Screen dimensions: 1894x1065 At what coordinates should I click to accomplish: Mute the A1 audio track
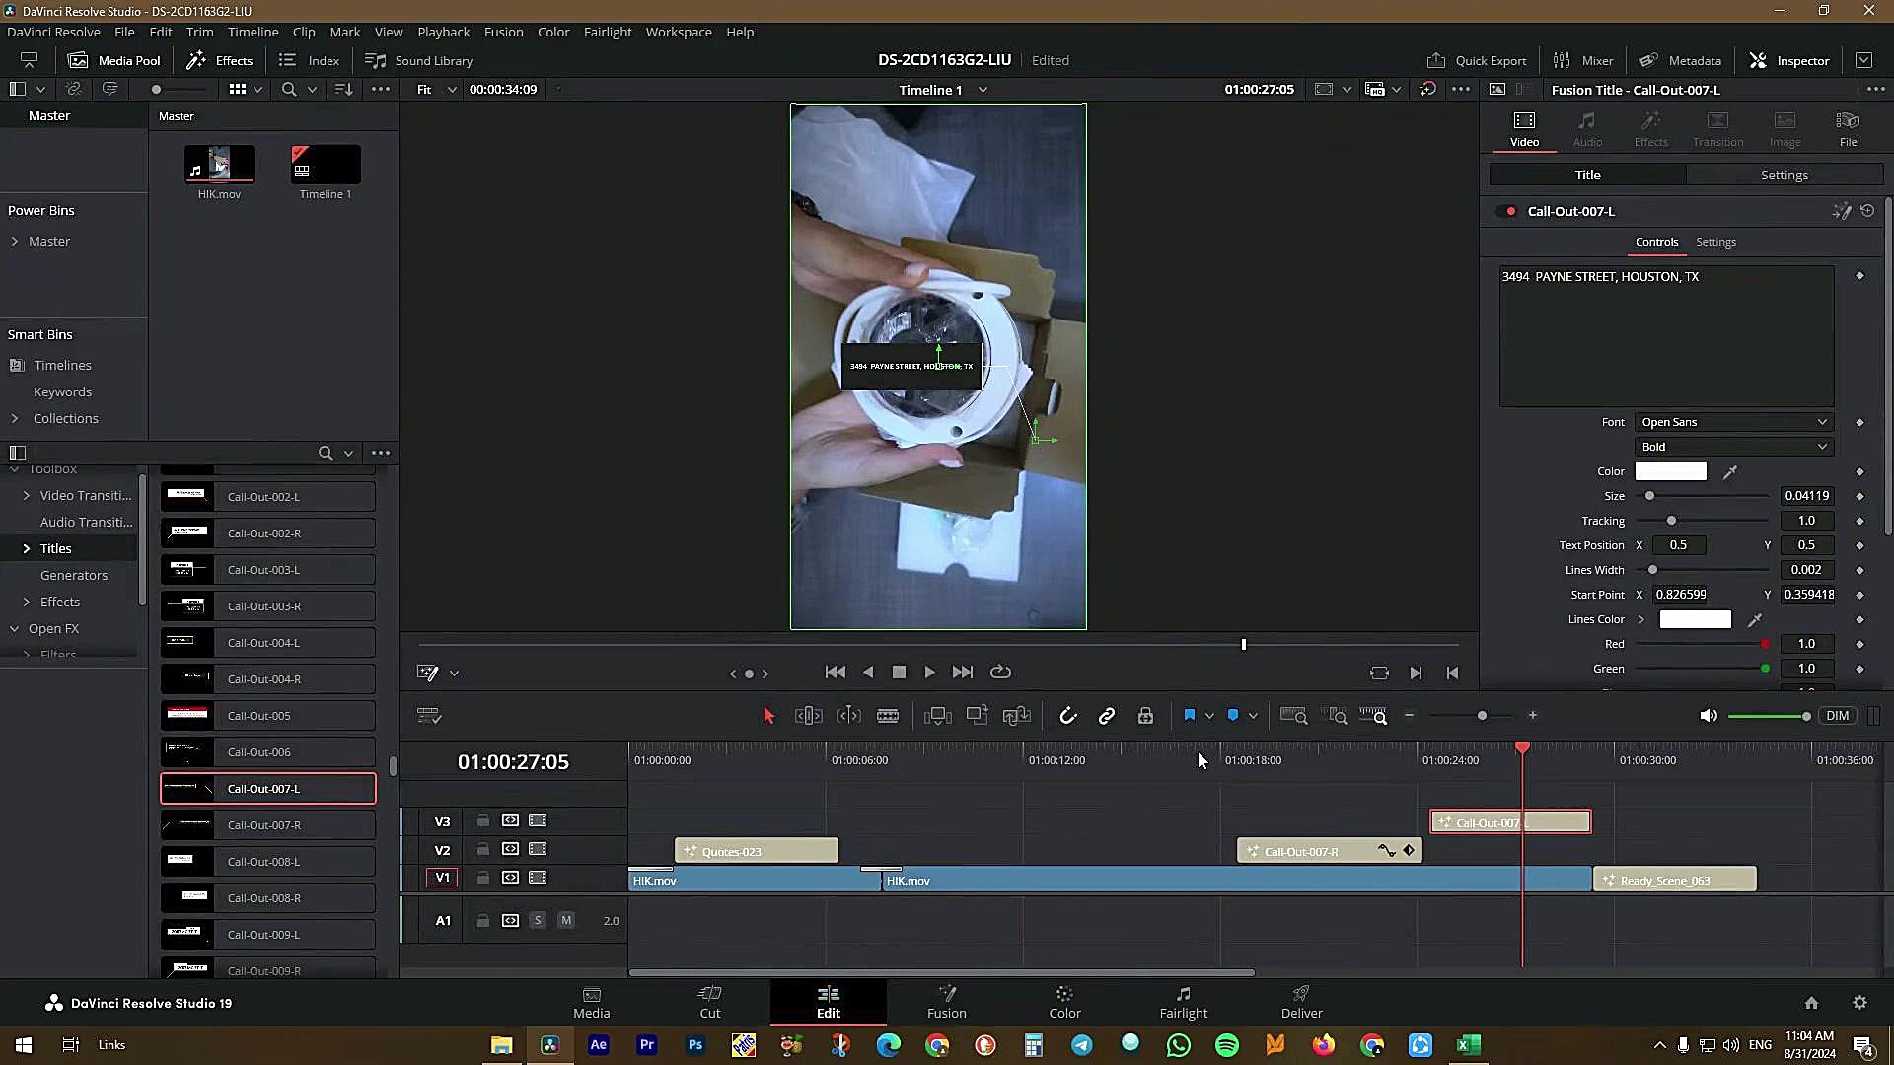pos(566,921)
